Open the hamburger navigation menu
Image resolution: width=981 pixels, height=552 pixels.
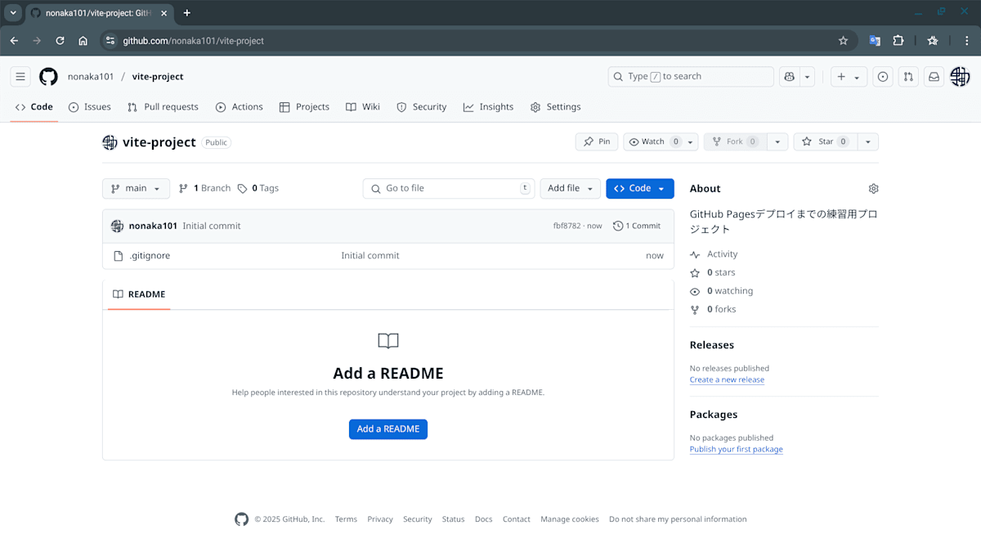(20, 77)
